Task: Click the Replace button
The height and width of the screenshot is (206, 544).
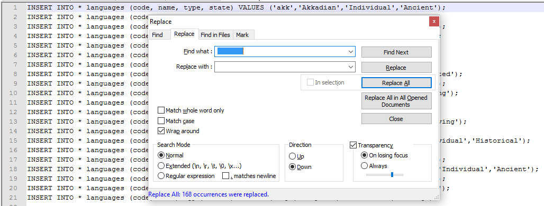Action: point(396,68)
